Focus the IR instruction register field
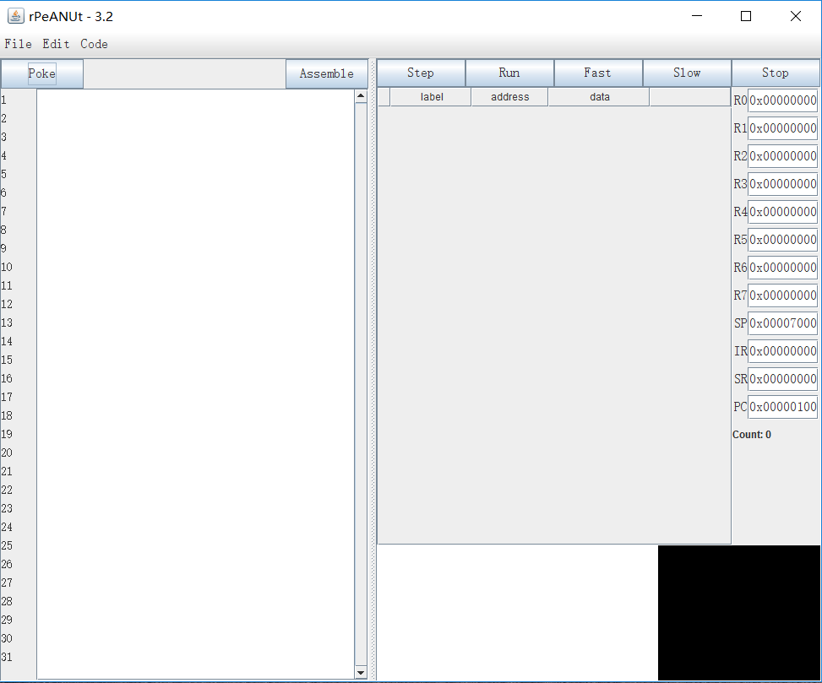 tap(782, 351)
